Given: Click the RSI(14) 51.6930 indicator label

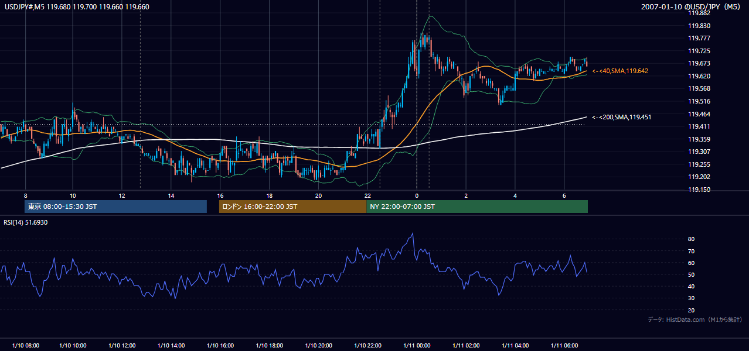Looking at the screenshot, I should [x=26, y=222].
